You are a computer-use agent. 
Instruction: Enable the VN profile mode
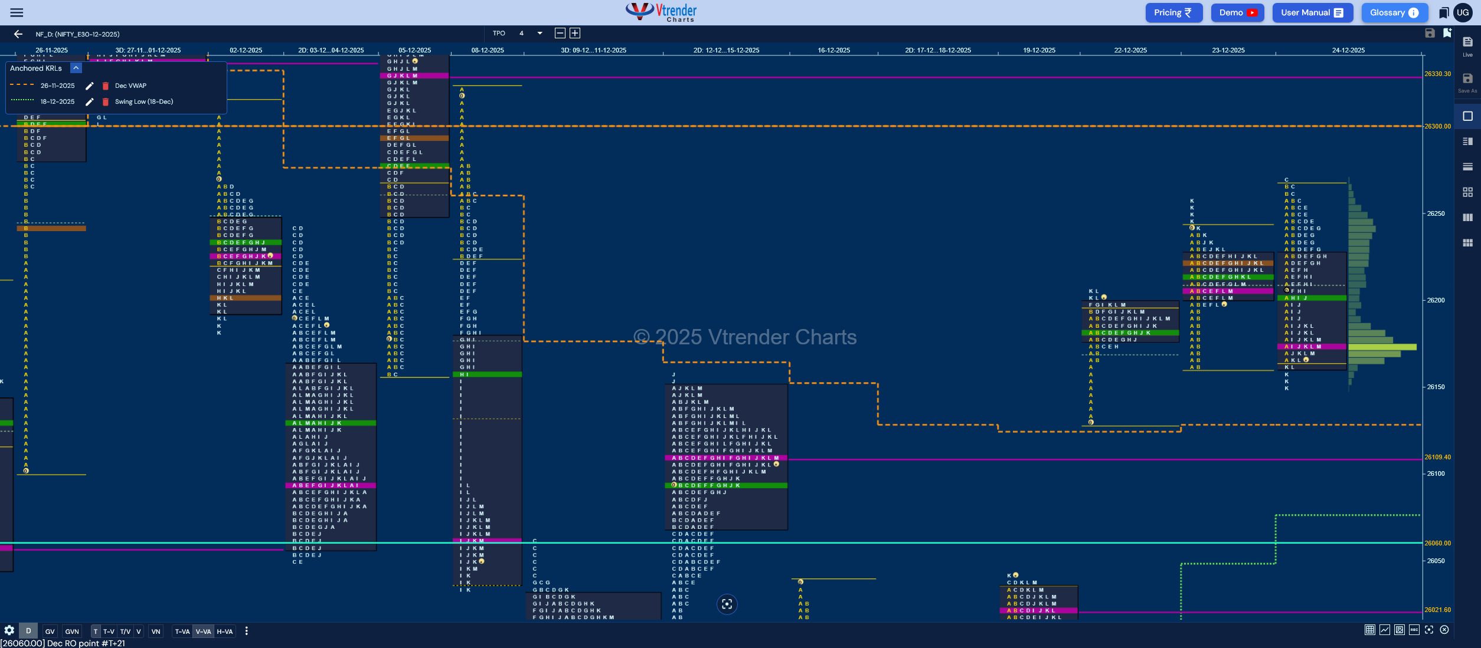click(156, 631)
